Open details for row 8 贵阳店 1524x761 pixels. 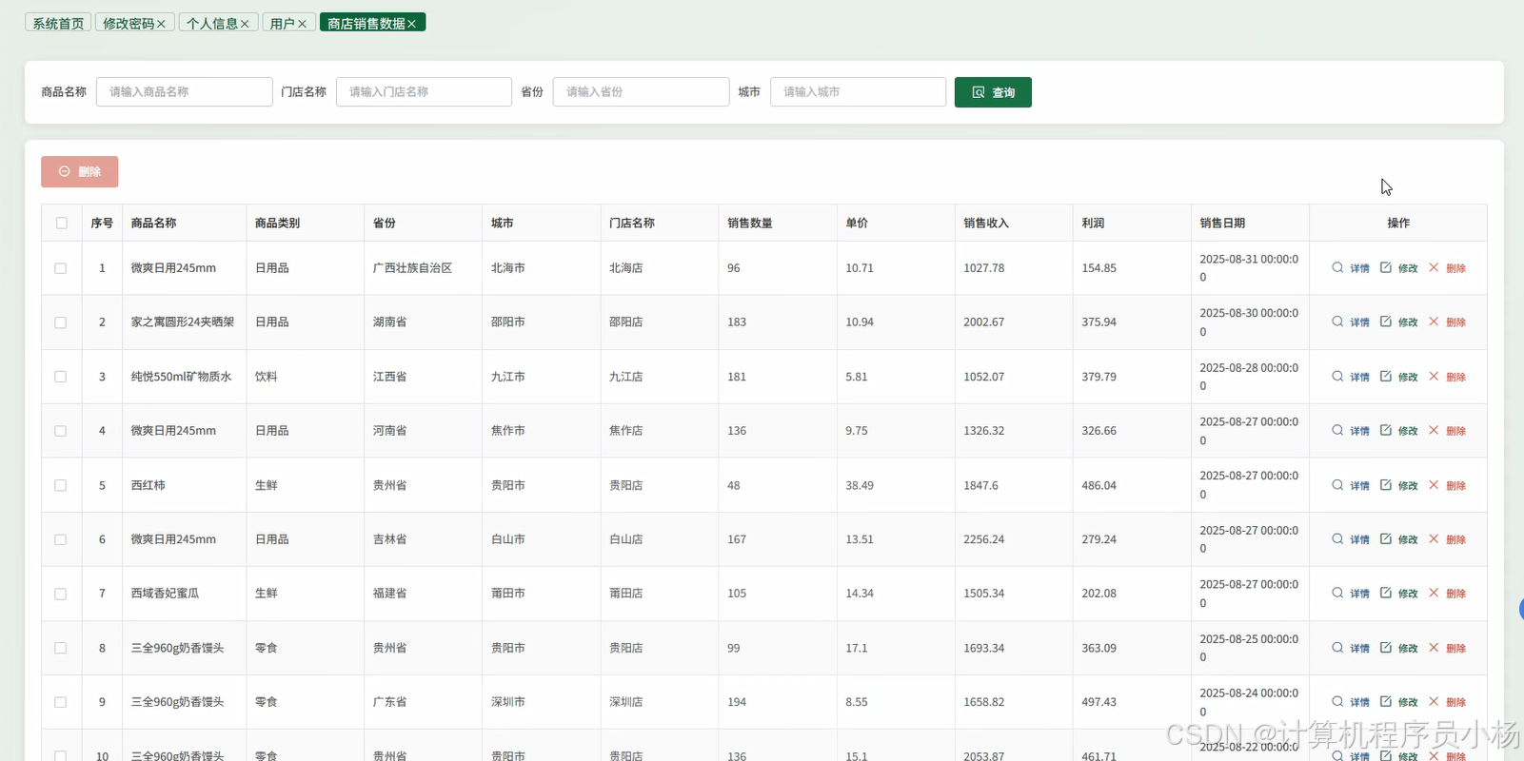coord(1351,648)
